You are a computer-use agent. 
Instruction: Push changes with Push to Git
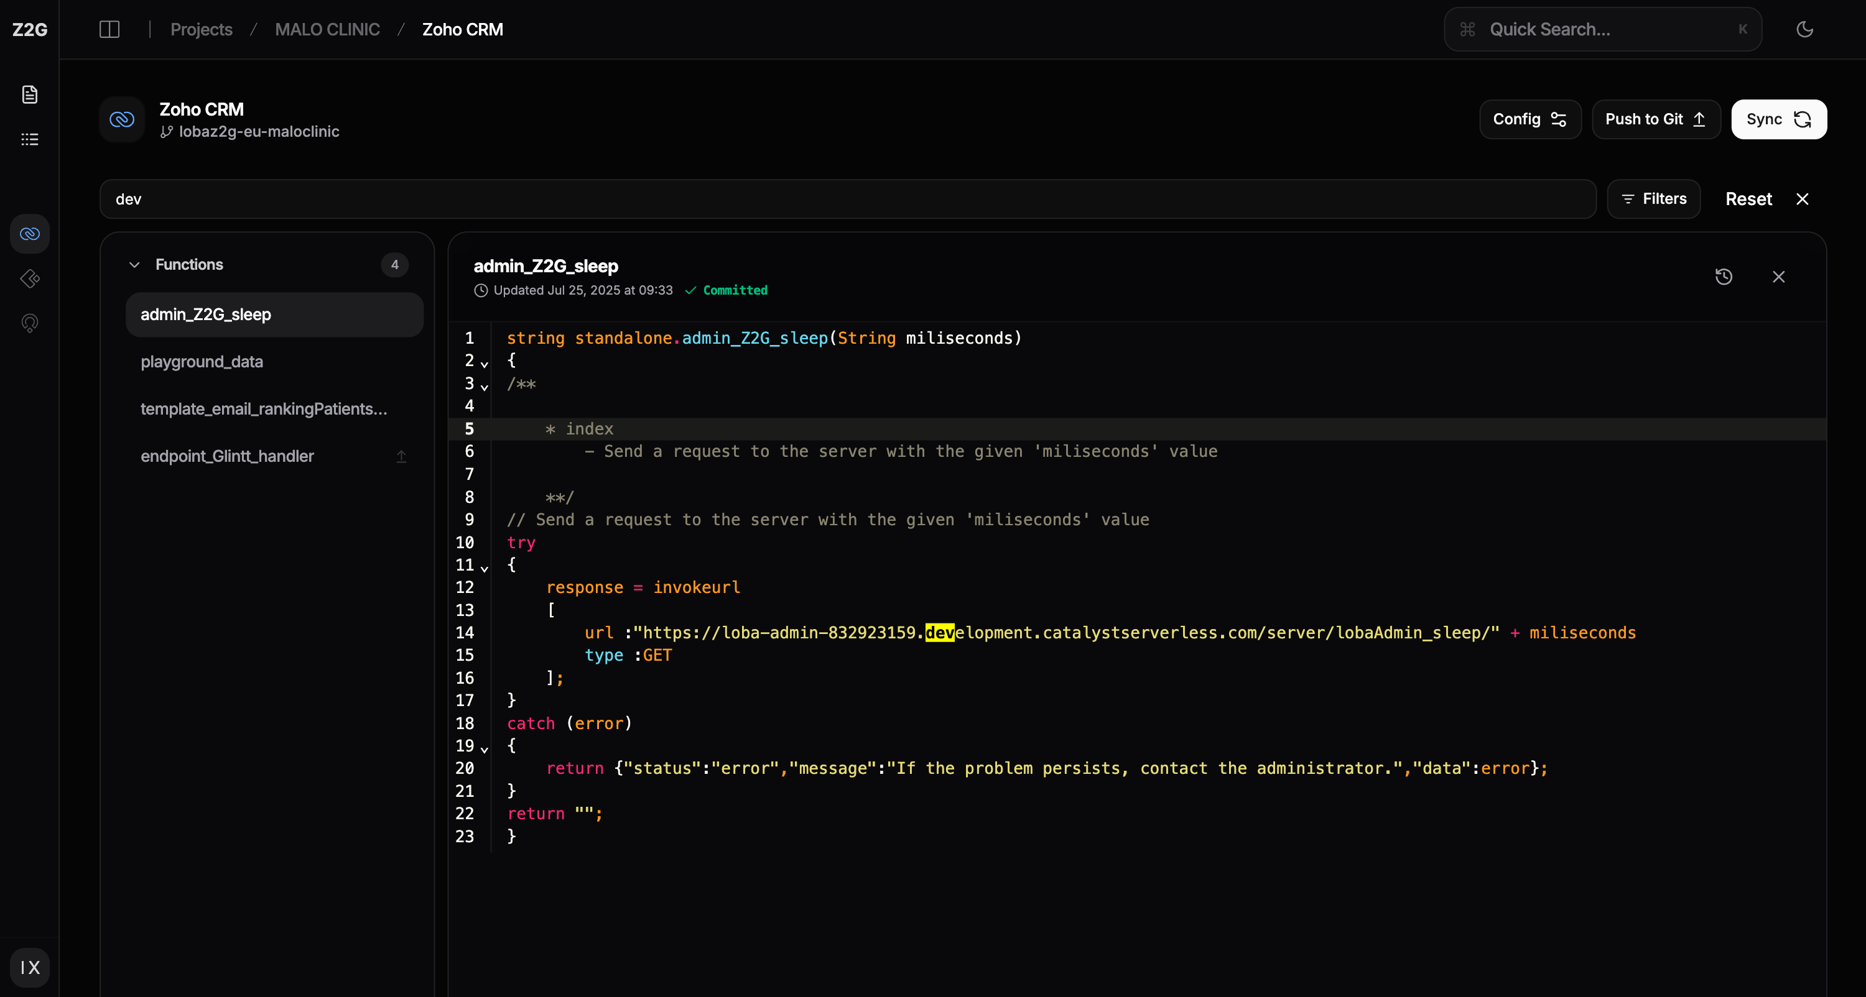coord(1656,119)
